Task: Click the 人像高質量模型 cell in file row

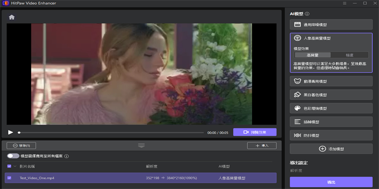Action: pos(232,178)
